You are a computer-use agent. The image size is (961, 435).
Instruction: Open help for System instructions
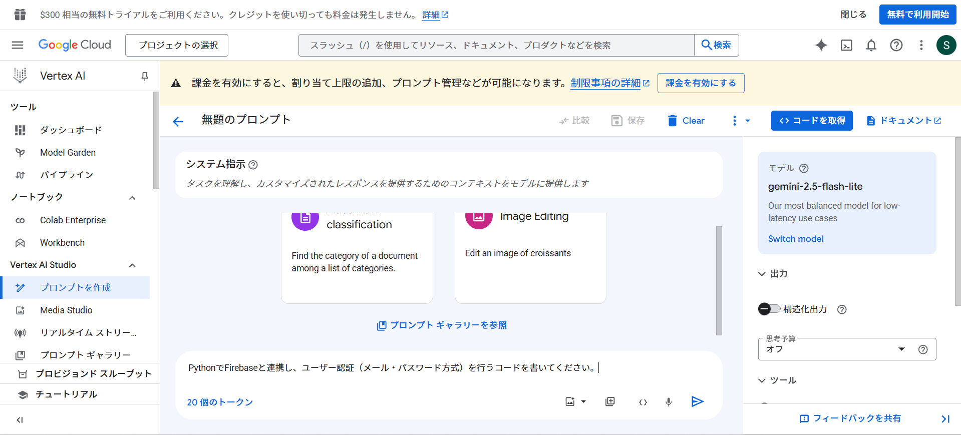pyautogui.click(x=253, y=165)
